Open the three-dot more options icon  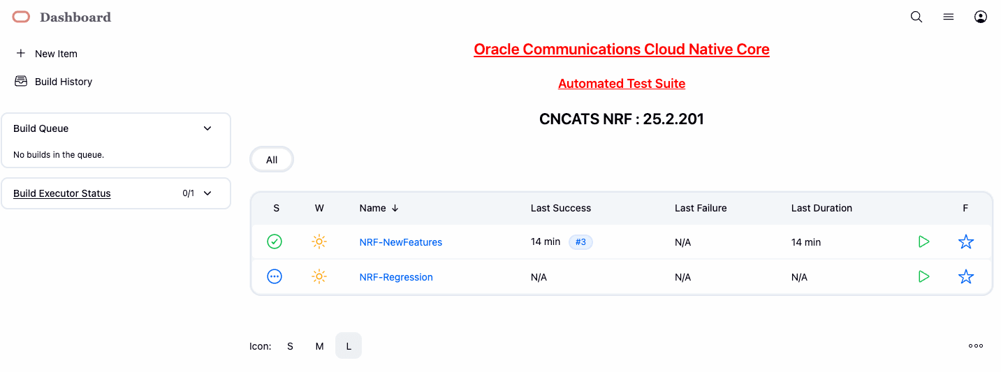click(976, 345)
